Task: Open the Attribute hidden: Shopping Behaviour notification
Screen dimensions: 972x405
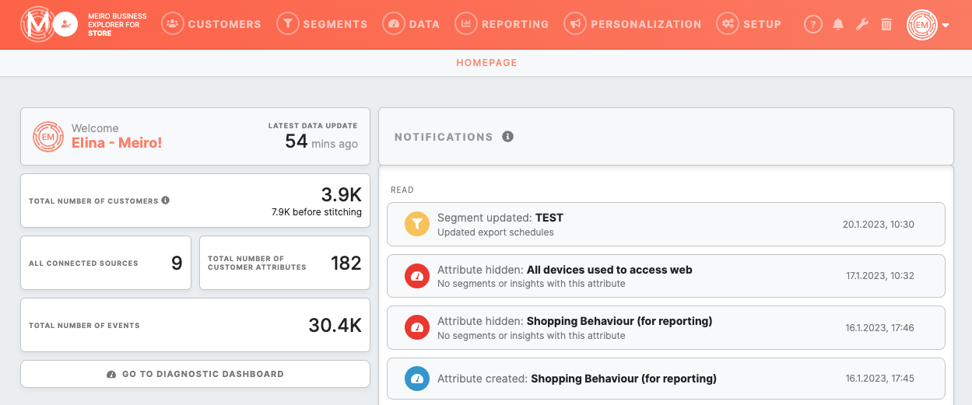Action: (666, 328)
